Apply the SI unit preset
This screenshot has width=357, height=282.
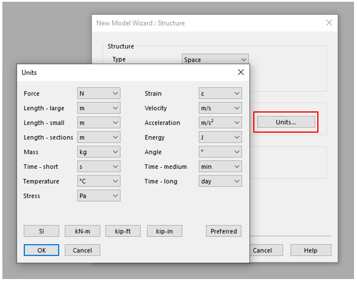coord(42,231)
